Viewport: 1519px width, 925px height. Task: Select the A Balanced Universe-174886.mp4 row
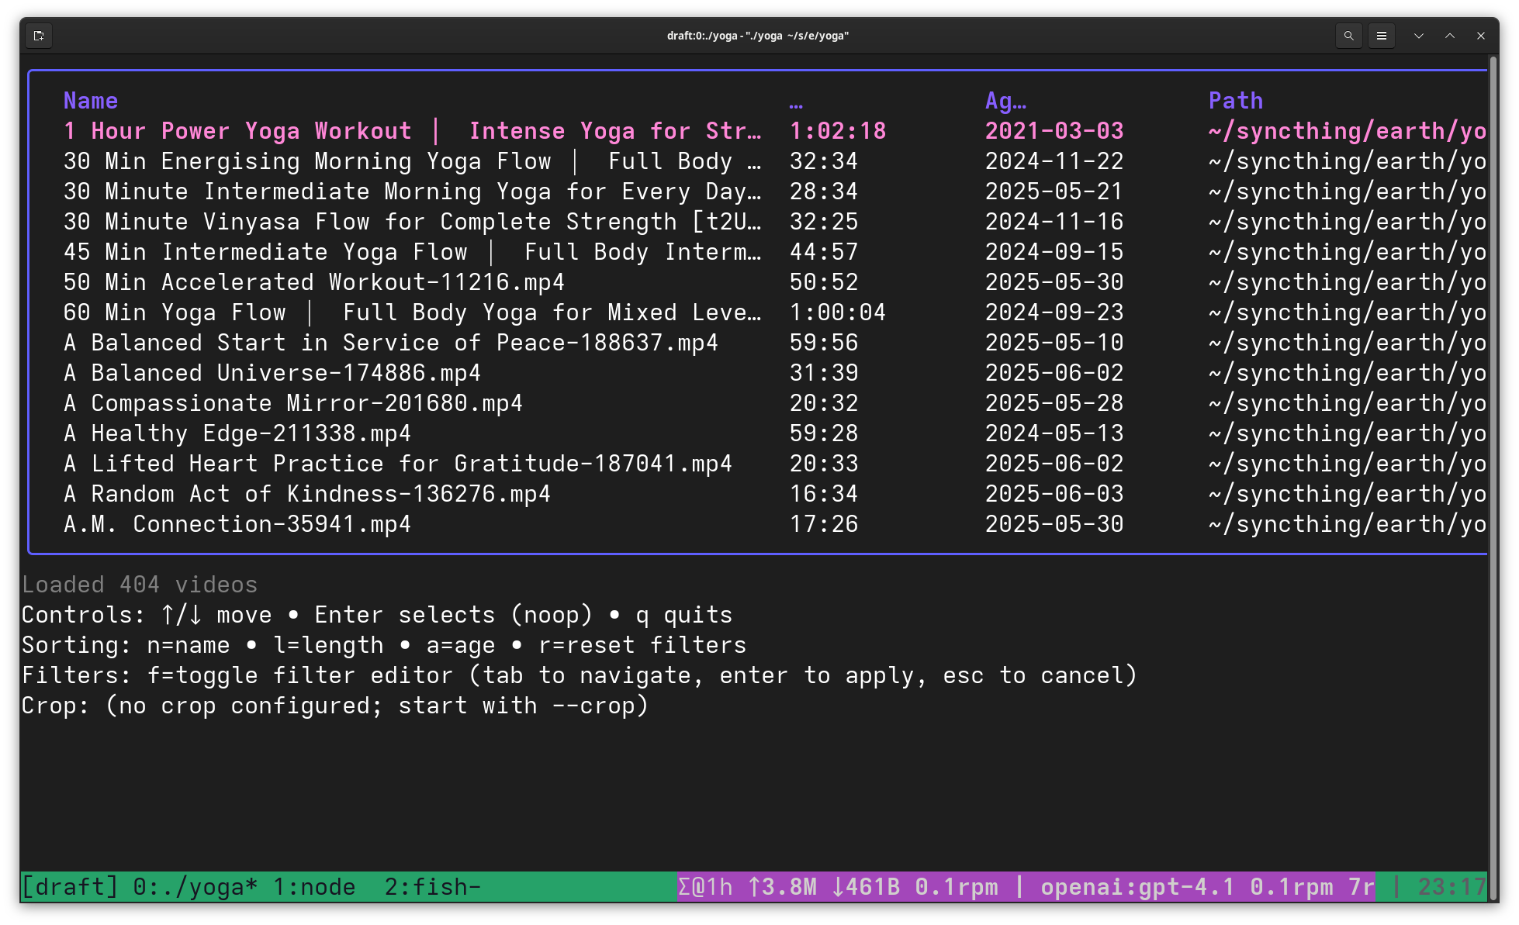[272, 372]
